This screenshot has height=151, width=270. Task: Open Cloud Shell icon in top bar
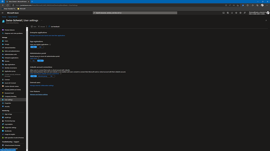point(223,13)
